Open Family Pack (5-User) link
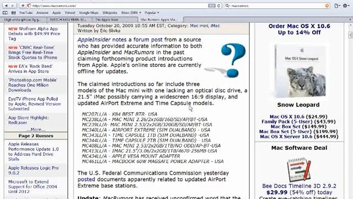The height and width of the screenshot is (199, 353). [298, 122]
